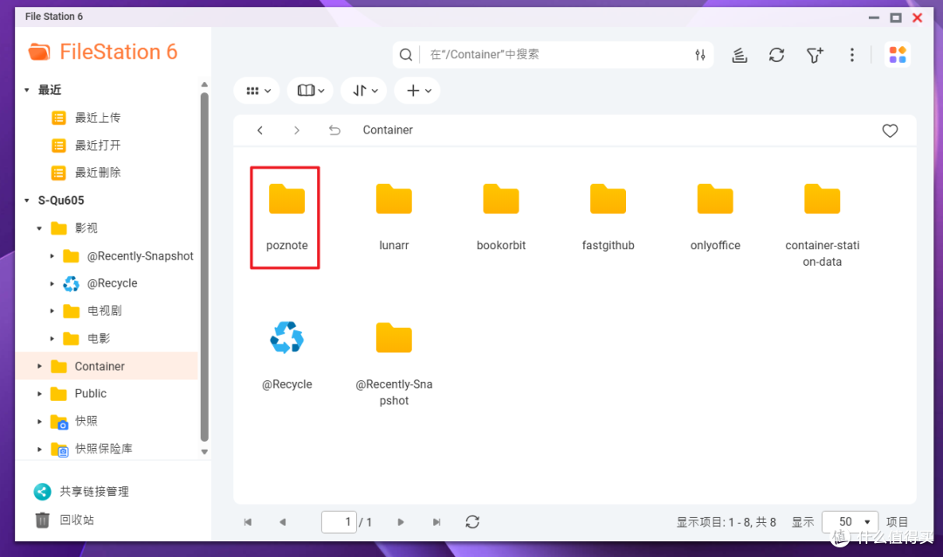This screenshot has height=557, width=943.
Task: Expand the 快照 tree node arrow
Action: (x=39, y=421)
